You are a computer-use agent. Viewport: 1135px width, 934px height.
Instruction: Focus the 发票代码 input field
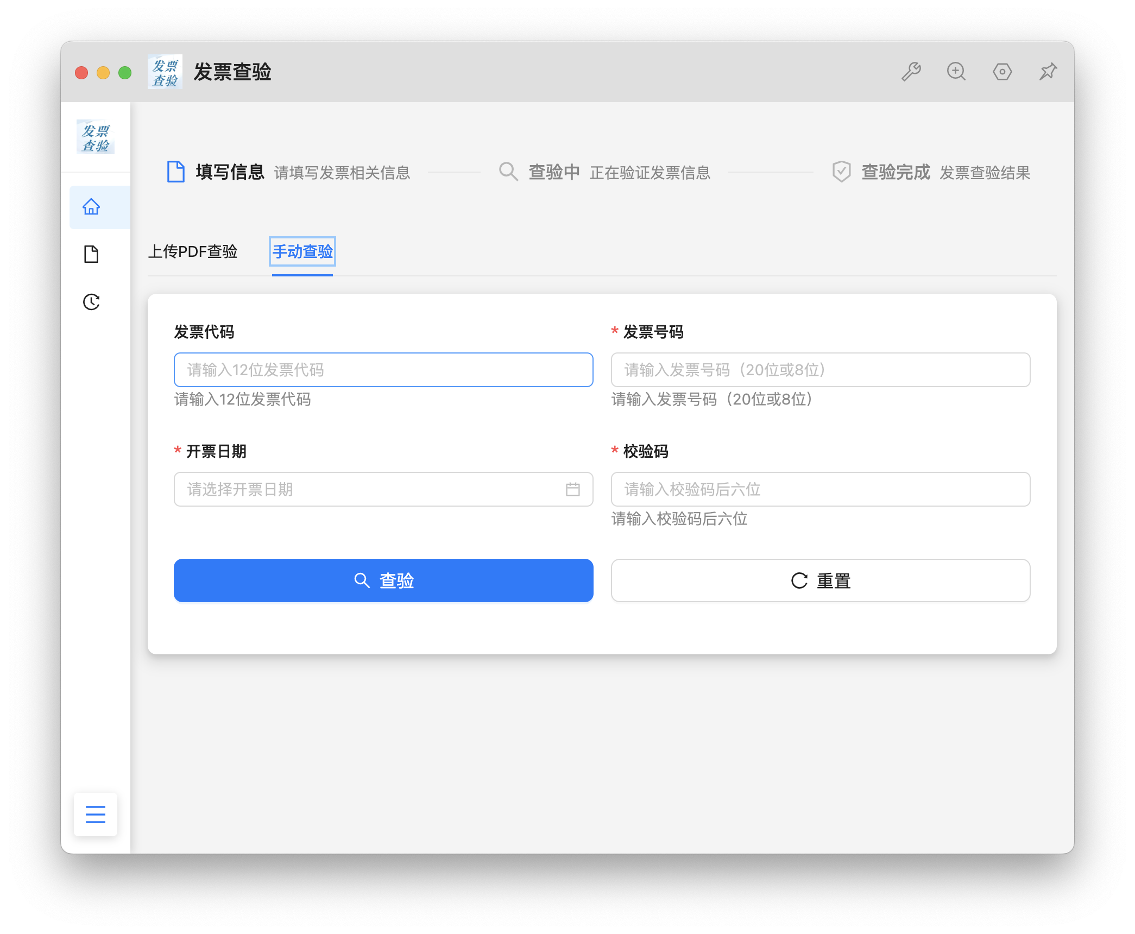point(383,370)
